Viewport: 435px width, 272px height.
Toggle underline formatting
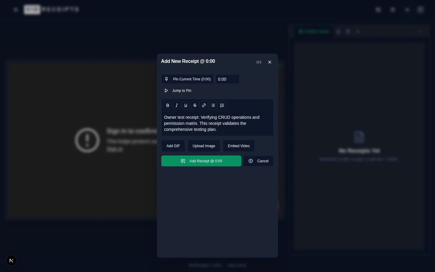pos(186,105)
